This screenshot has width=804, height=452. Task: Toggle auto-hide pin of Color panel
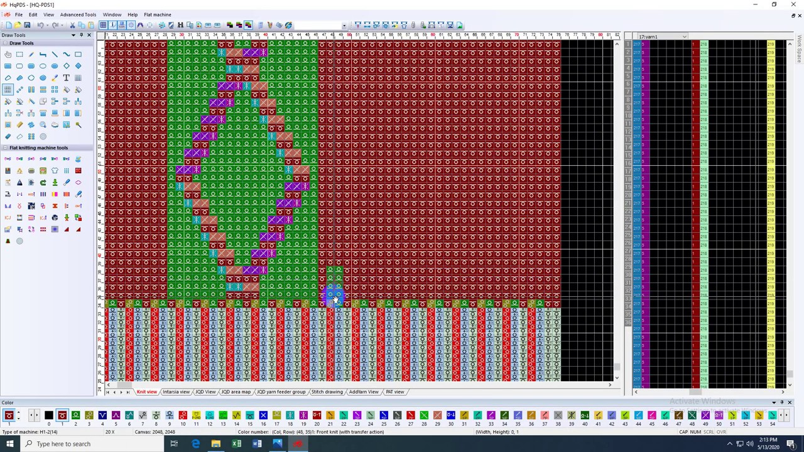[782, 402]
